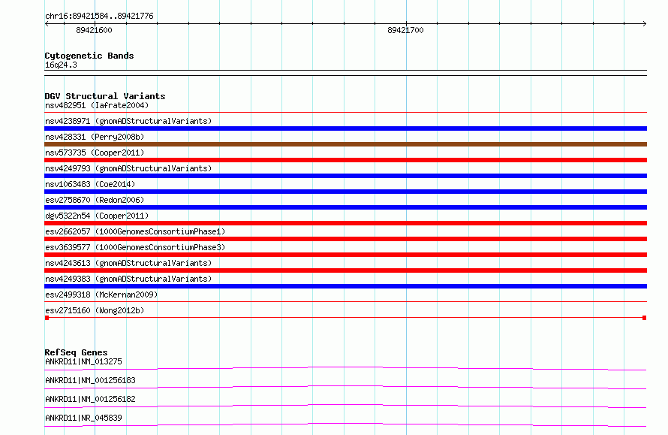Image resolution: width=668 pixels, height=435 pixels.
Task: Select the blue bar under nsv4249383
Action: click(x=345, y=286)
